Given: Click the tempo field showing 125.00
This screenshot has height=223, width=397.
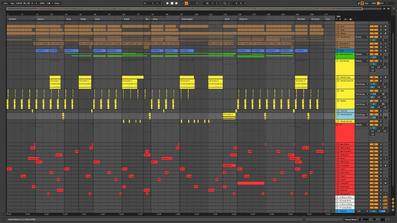Looking at the screenshot, I should 19,3.
